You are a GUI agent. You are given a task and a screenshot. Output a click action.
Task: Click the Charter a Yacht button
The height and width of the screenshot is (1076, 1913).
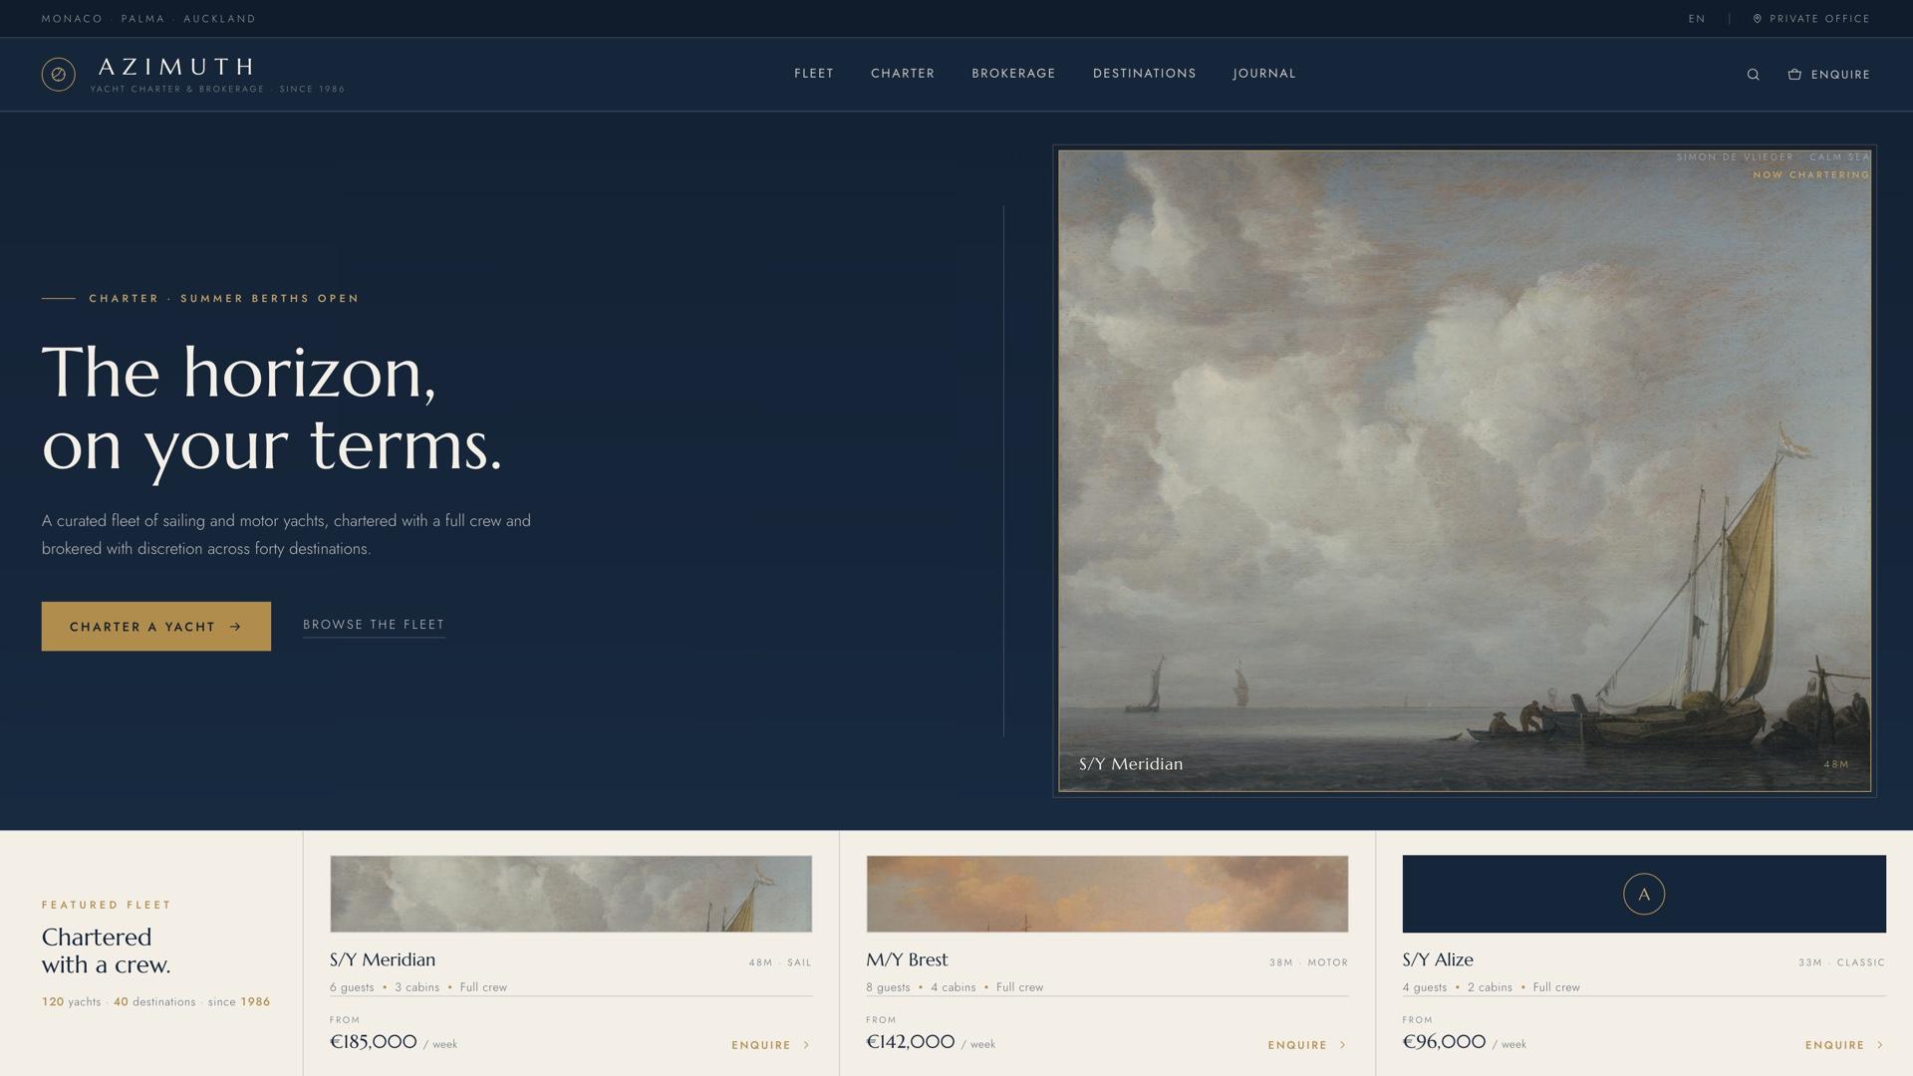155,627
